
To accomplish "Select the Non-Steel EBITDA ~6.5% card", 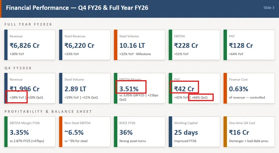I will (x=85, y=132).
